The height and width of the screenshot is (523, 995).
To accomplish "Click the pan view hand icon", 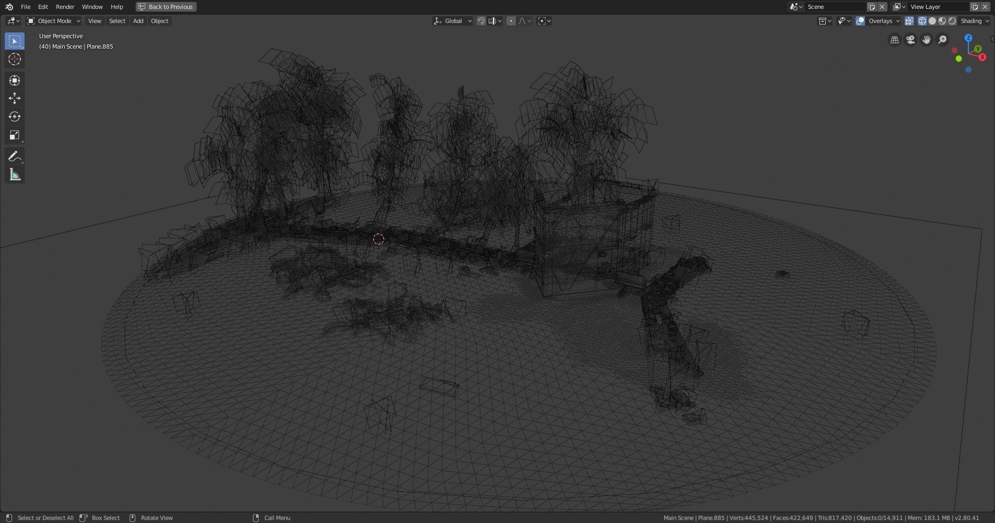I will pos(927,40).
